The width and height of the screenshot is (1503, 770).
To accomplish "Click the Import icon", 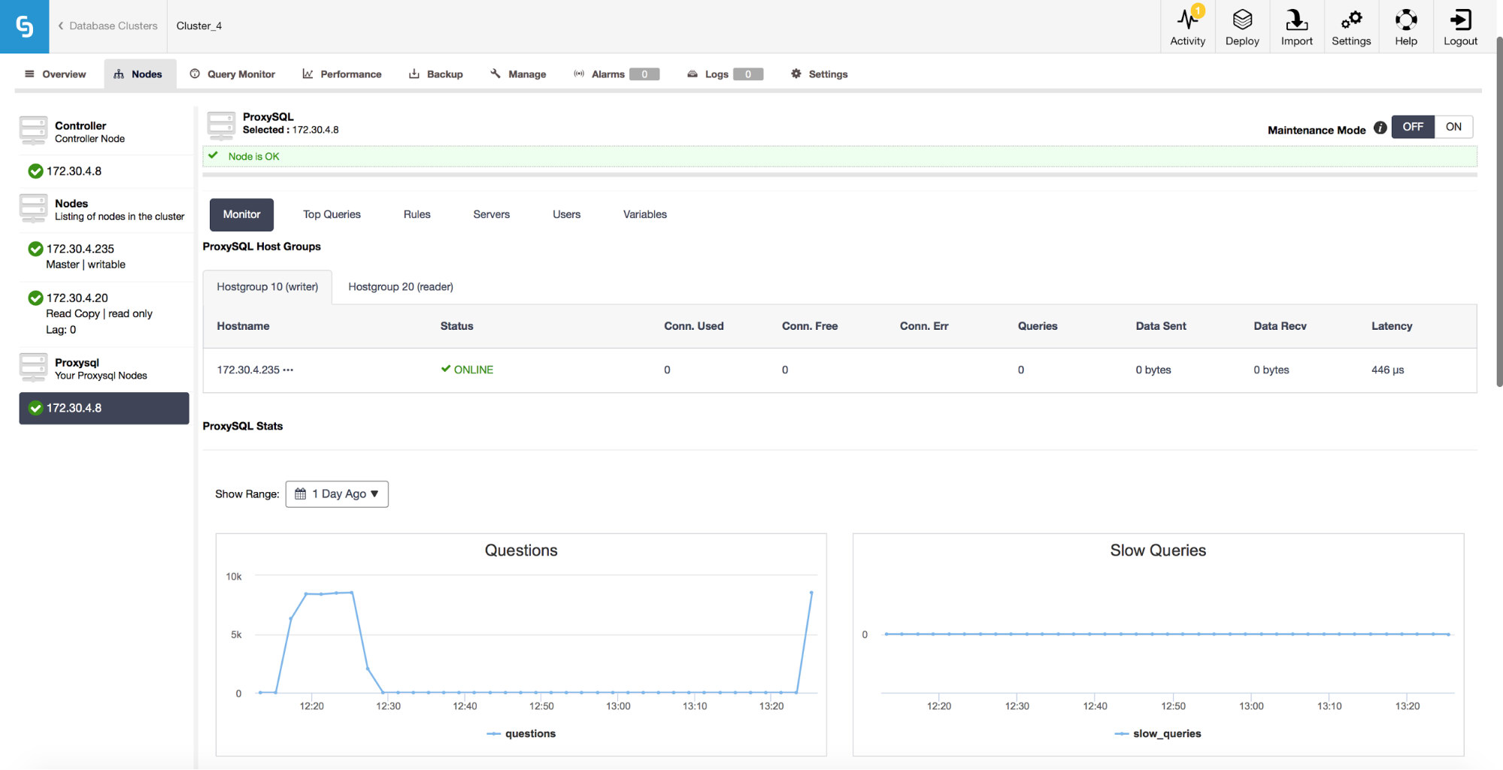I will tap(1296, 20).
